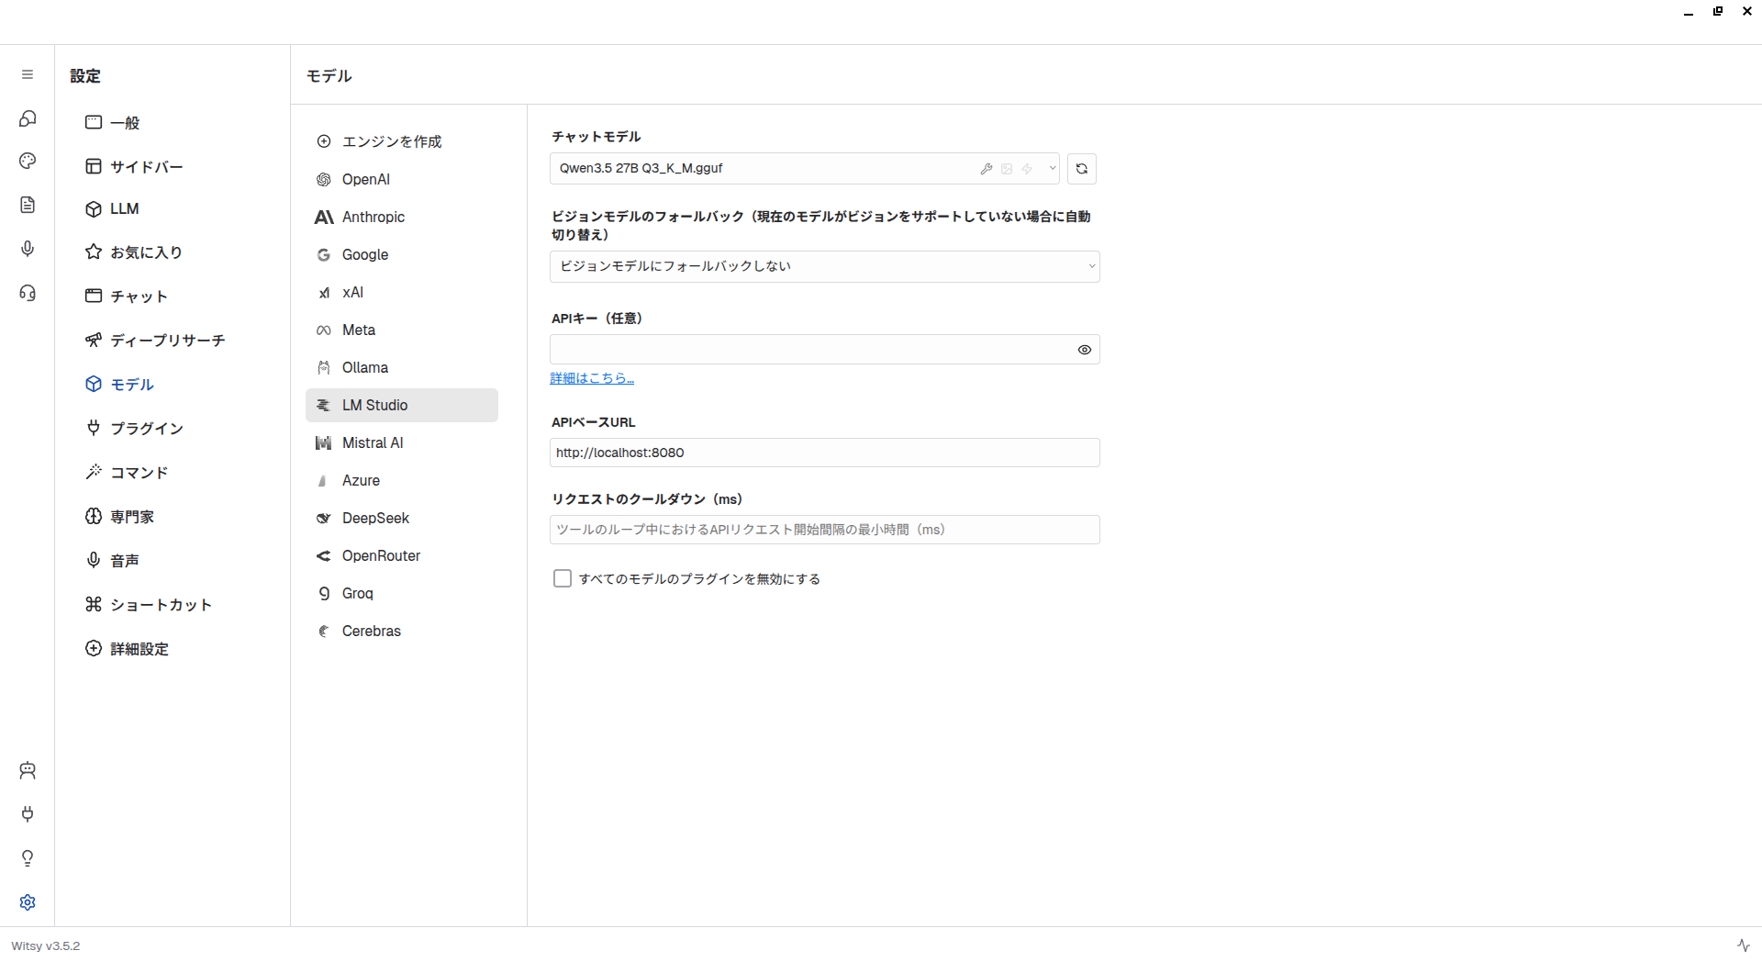Enable すべてのモデルのプラグインを無効にする checkbox
This screenshot has width=1762, height=962.
563,578
